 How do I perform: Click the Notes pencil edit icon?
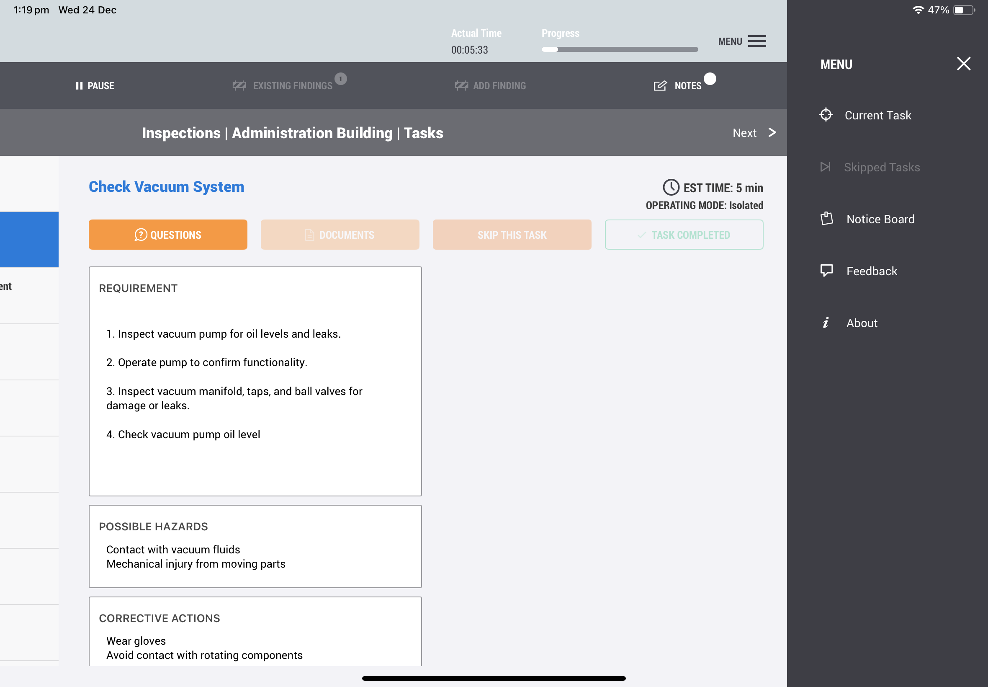pos(660,85)
